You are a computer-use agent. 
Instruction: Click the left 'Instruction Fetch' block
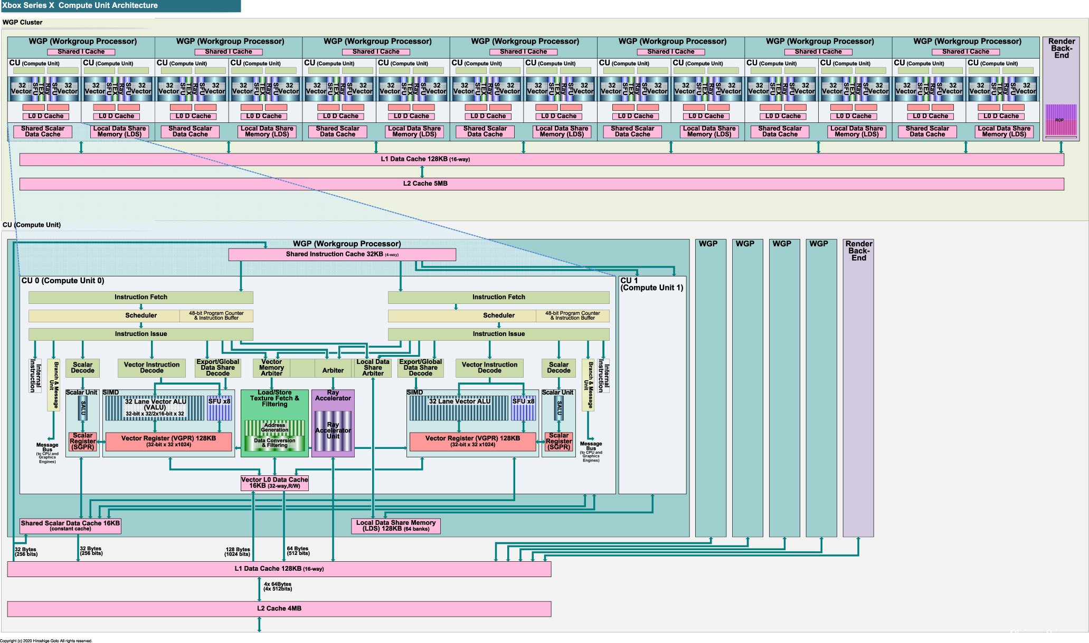pyautogui.click(x=141, y=297)
